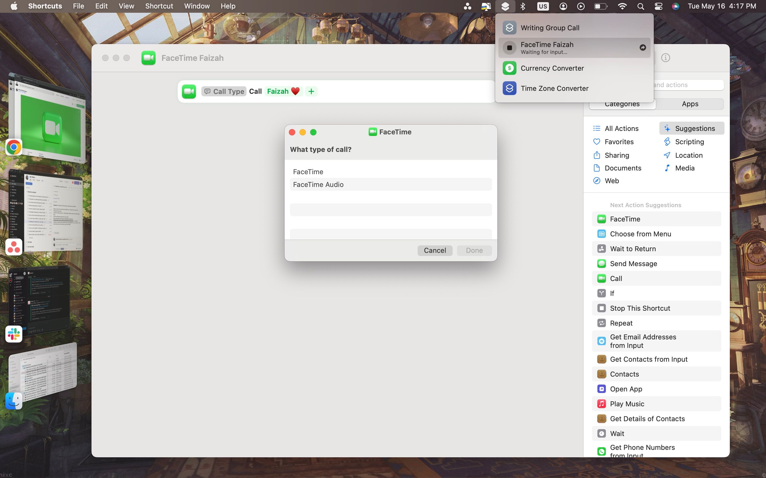Open the Sharing category
Viewport: 766px width, 478px height.
pyautogui.click(x=611, y=155)
